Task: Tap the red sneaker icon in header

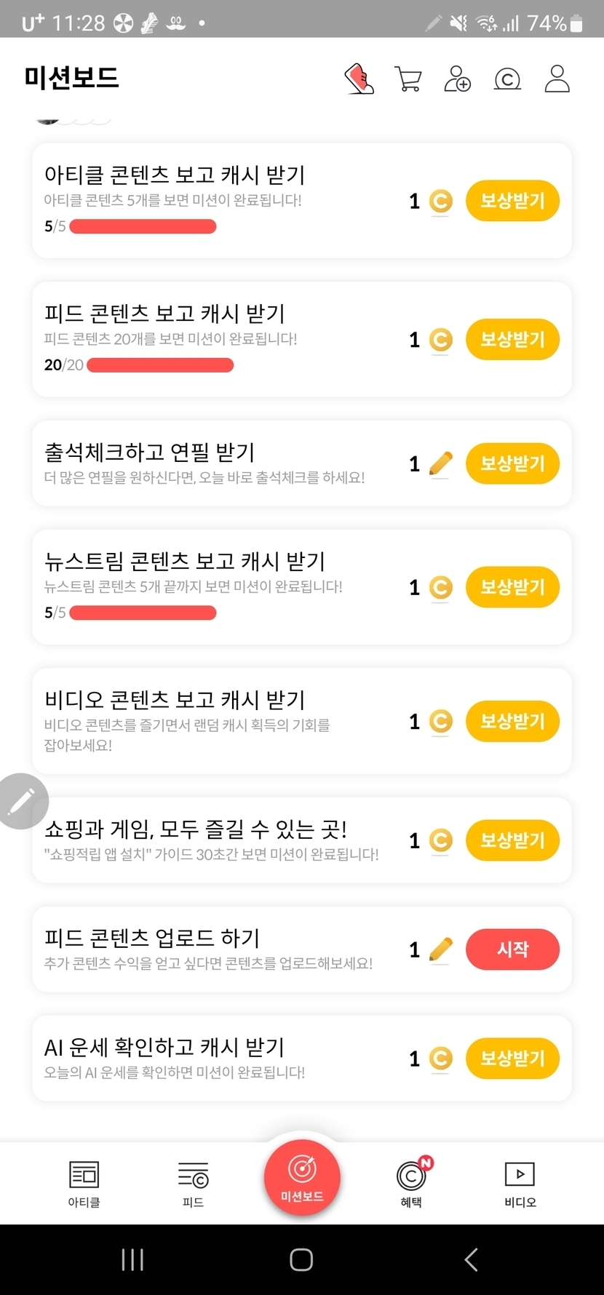Action: 359,79
